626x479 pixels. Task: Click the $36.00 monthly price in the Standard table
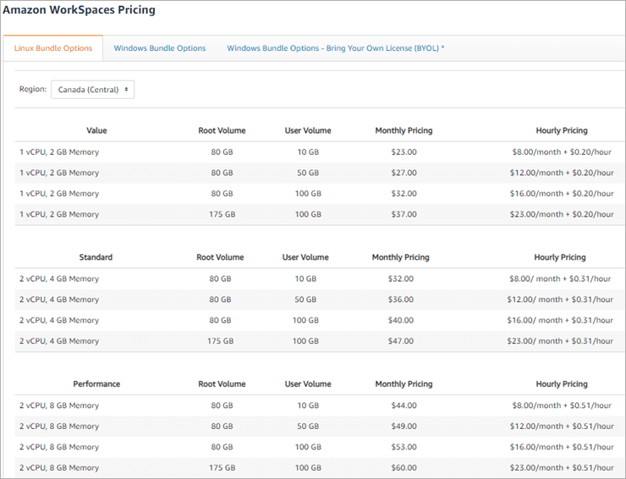pyautogui.click(x=401, y=300)
